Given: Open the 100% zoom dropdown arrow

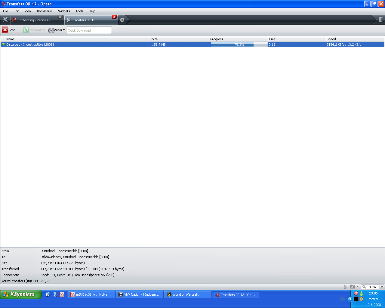Looking at the screenshot, I should 382,287.
